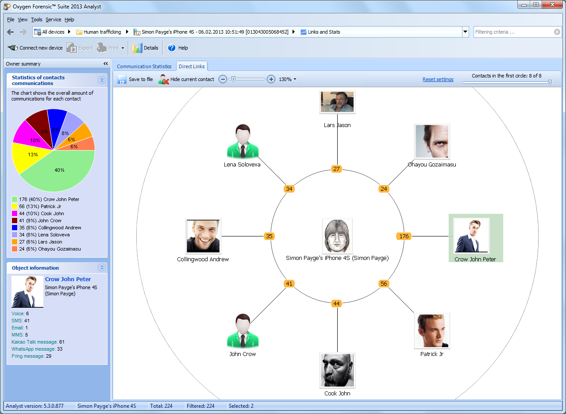Image resolution: width=566 pixels, height=414 pixels.
Task: Click the 44 communications badge
Action: 337,303
